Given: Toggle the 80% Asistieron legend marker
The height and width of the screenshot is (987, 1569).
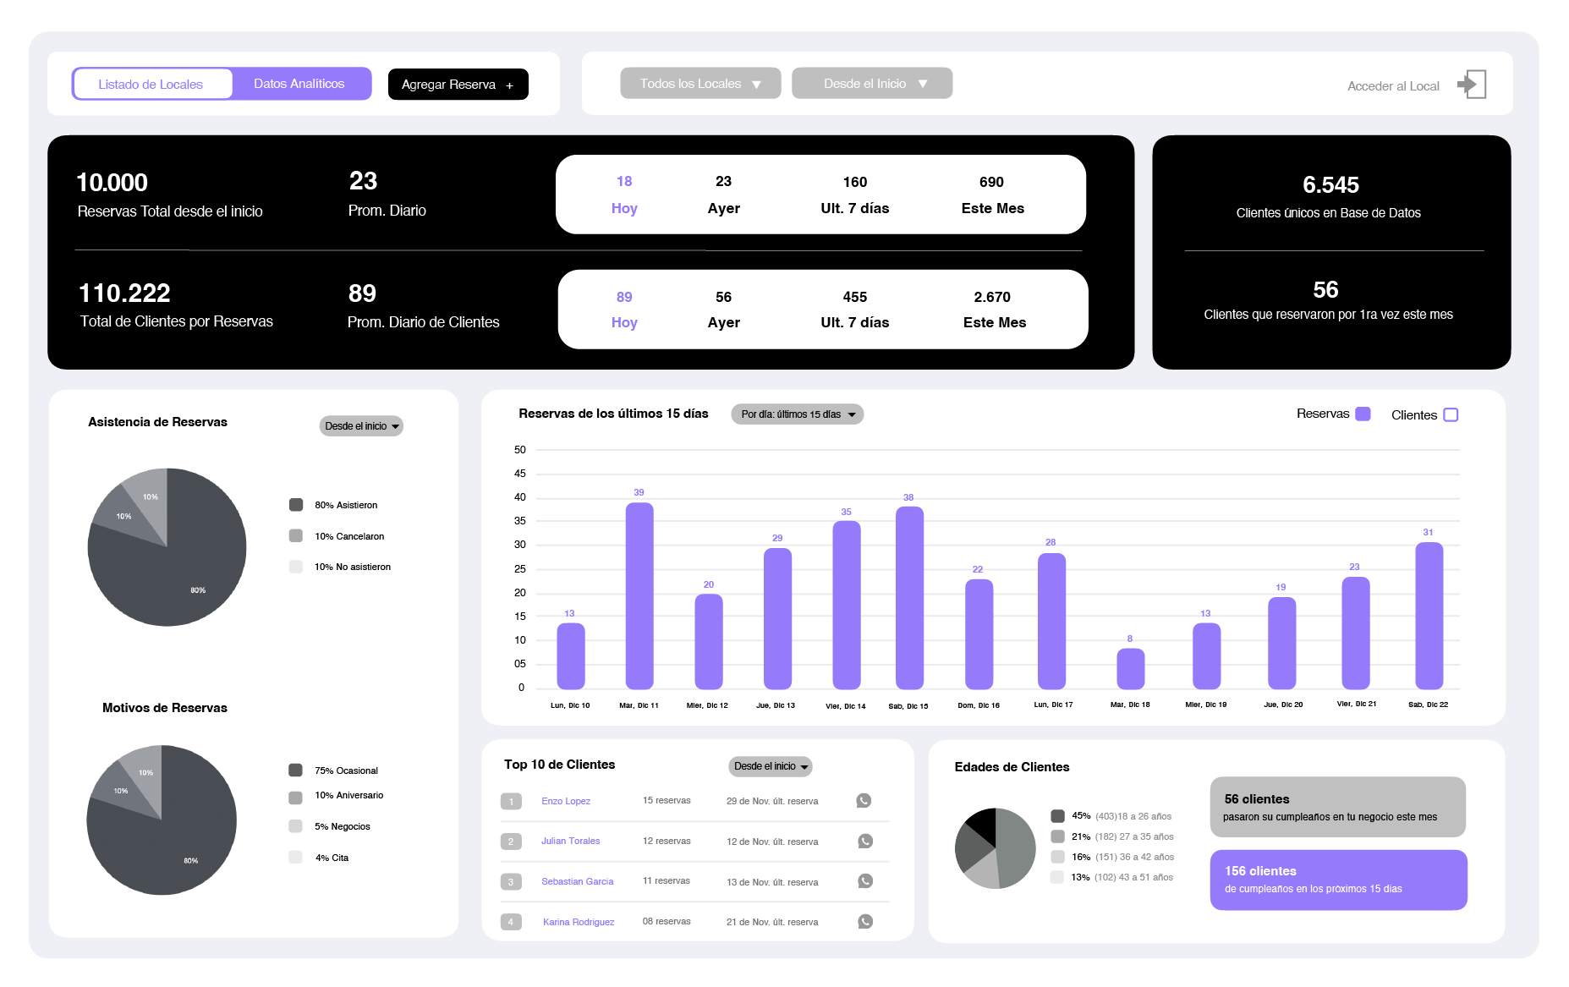Looking at the screenshot, I should [296, 505].
